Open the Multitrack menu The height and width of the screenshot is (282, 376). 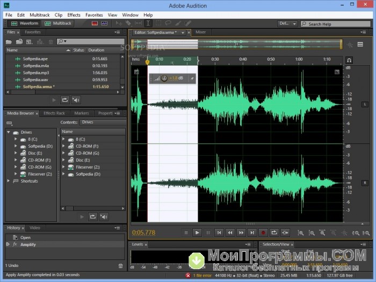(40, 15)
